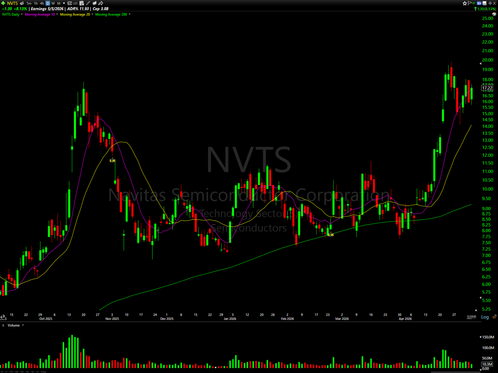Image resolution: width=498 pixels, height=373 pixels.
Task: Expand the NVTS Daily dropdown
Action: (x=22, y=14)
